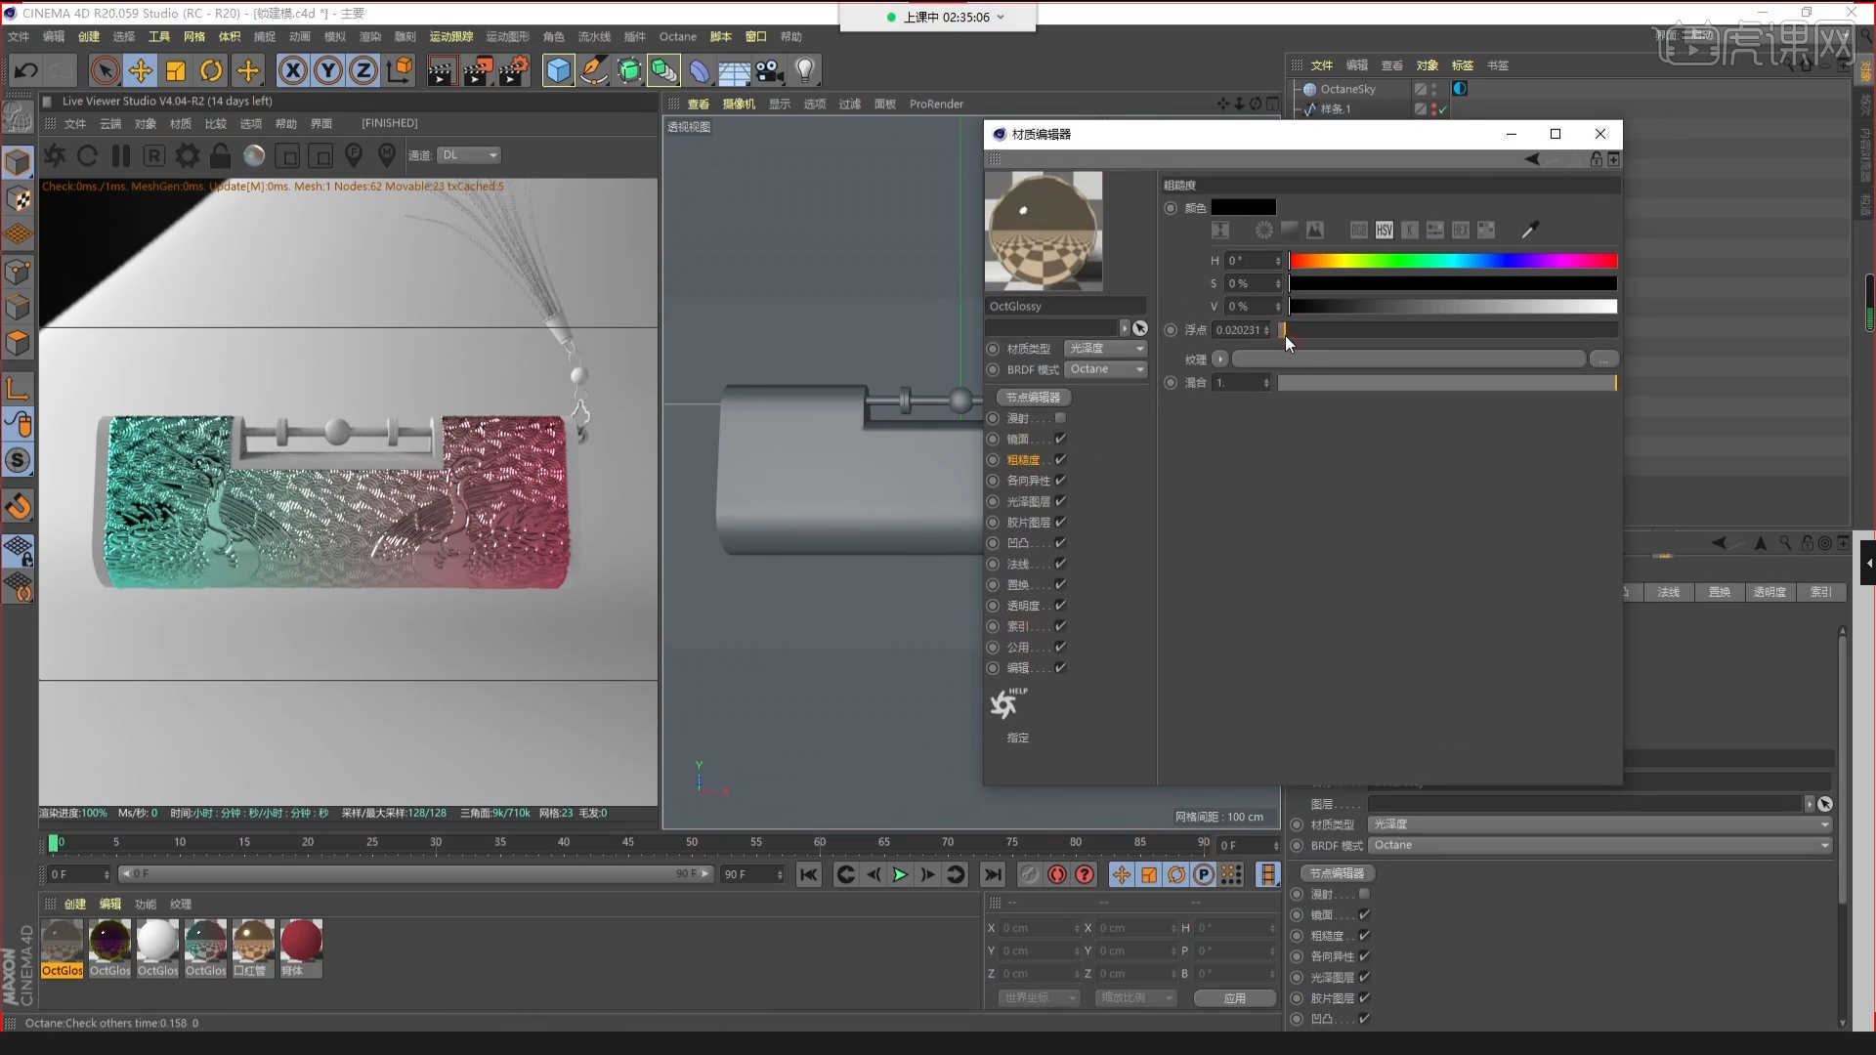The width and height of the screenshot is (1876, 1055).
Task: Switch color picker to HSV mode
Action: point(1384,230)
